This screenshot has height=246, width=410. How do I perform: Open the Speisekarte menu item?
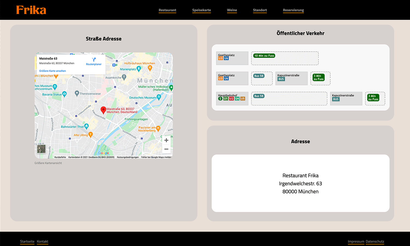coord(201,10)
